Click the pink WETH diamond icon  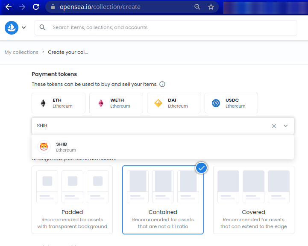coord(101,103)
